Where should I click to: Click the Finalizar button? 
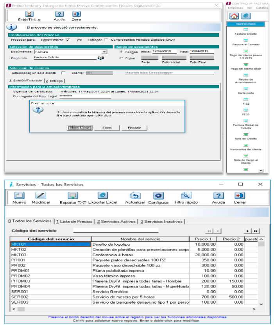pos(134,128)
